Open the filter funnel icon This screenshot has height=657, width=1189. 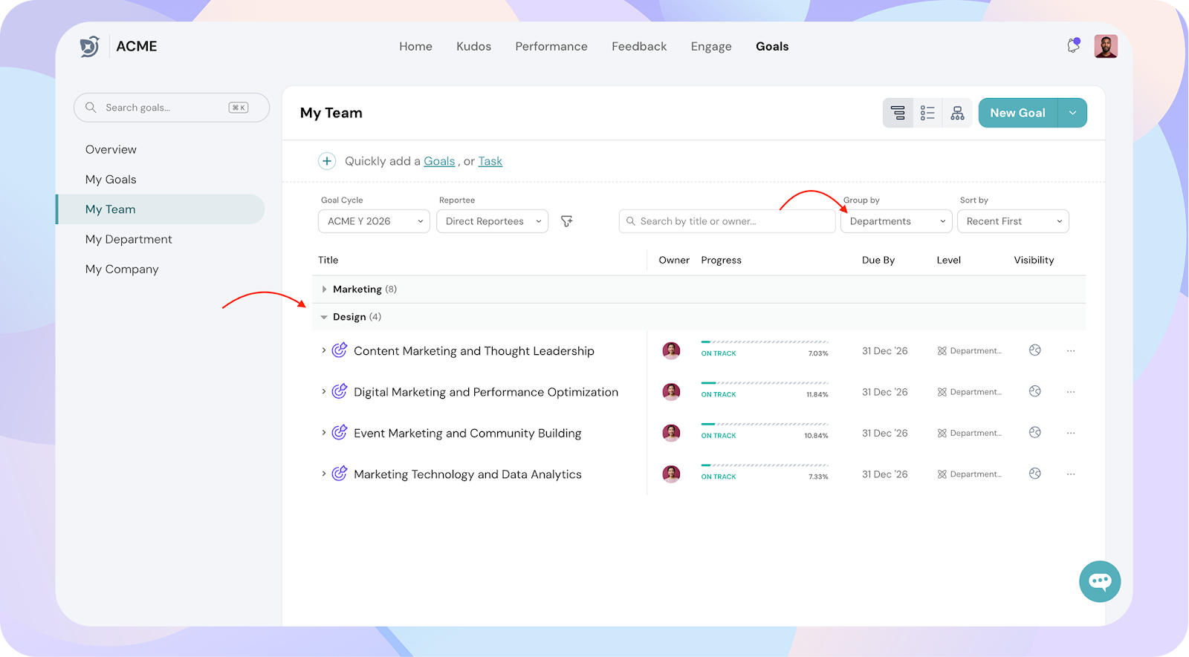click(566, 221)
